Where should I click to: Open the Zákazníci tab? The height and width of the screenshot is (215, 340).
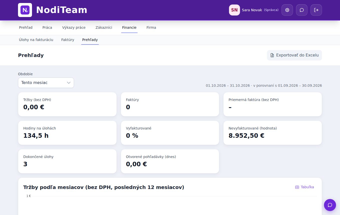click(x=104, y=27)
